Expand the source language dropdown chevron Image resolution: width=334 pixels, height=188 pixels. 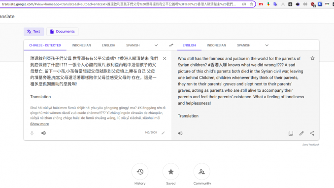point(156,45)
